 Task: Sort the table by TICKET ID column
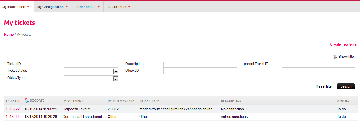click(x=13, y=101)
